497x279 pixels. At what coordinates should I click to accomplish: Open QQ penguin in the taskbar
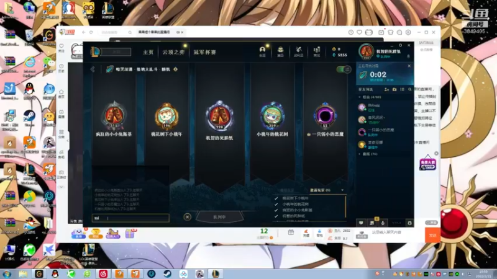pyautogui.click(x=55, y=274)
